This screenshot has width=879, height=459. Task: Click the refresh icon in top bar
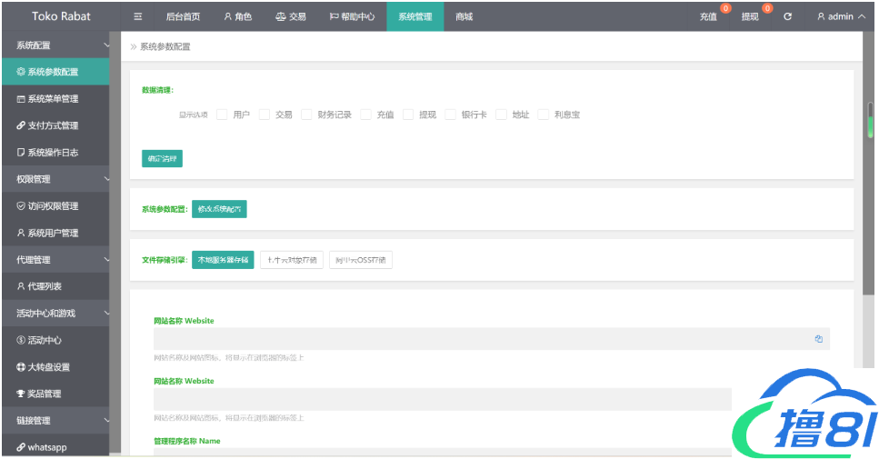(787, 16)
